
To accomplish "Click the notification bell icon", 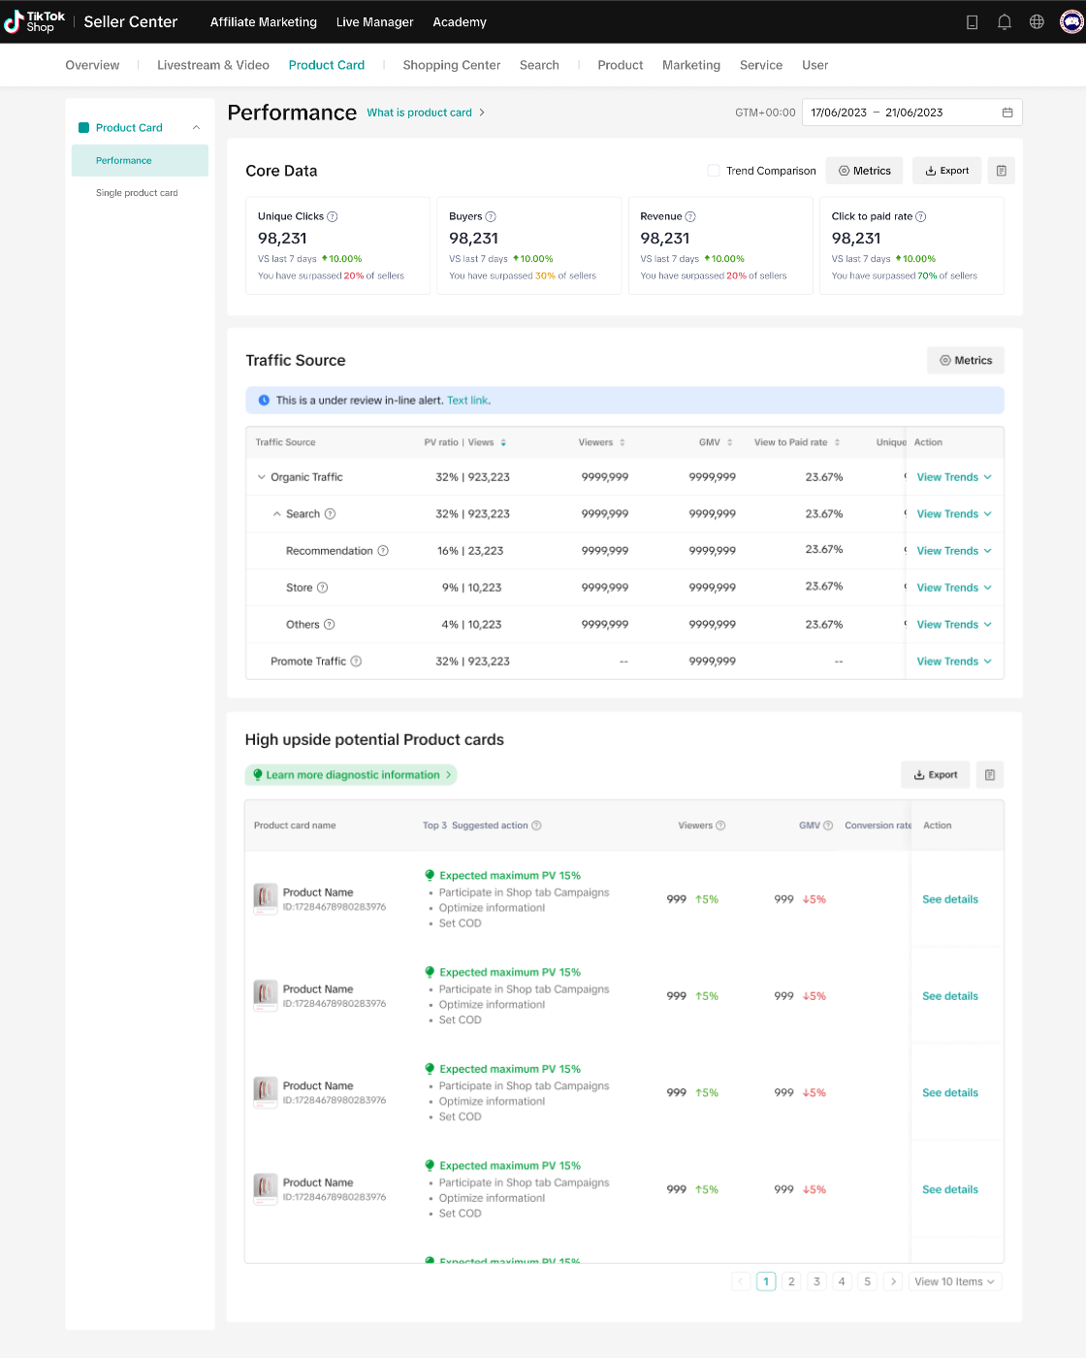I will 1005,22.
